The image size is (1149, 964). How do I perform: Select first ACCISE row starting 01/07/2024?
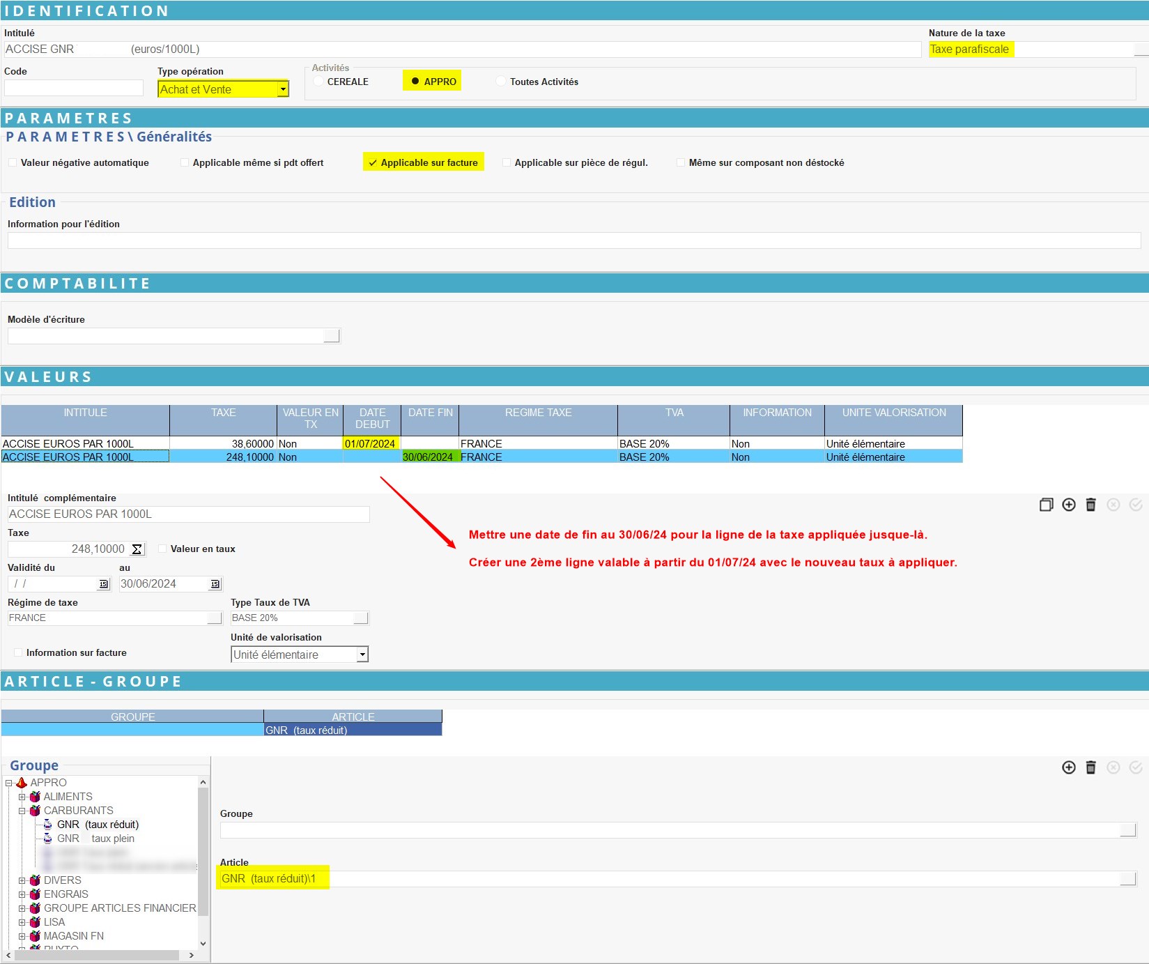pyautogui.click(x=85, y=443)
